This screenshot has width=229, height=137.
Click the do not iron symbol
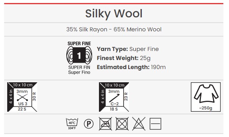(105, 124)
